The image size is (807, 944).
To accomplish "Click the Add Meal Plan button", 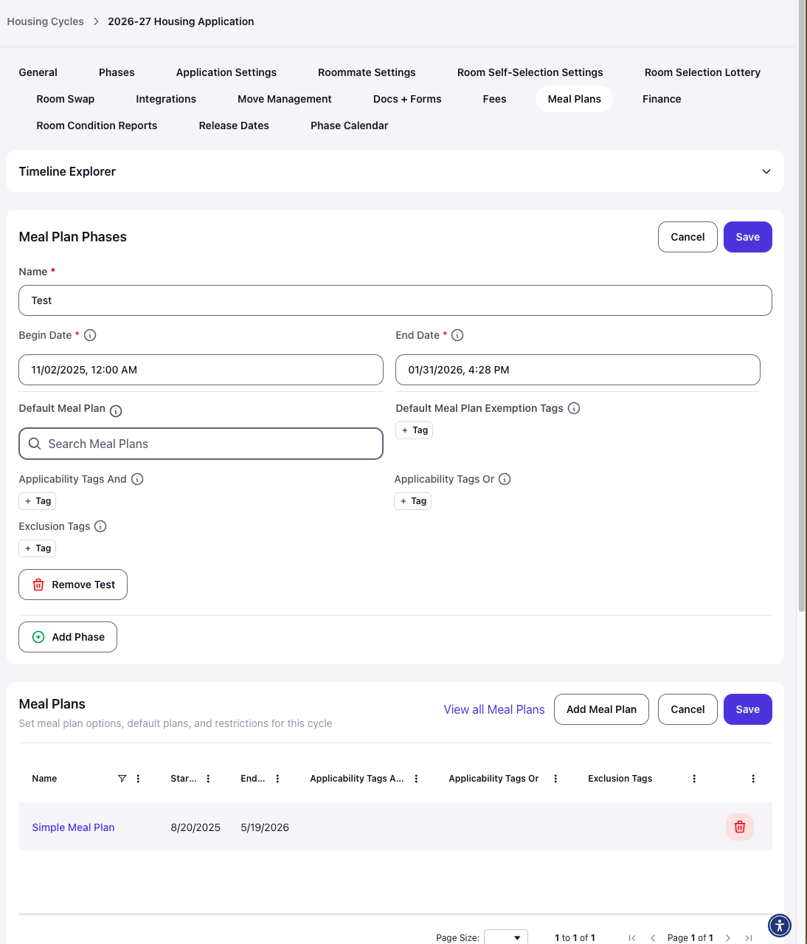I will pyautogui.click(x=601, y=709).
